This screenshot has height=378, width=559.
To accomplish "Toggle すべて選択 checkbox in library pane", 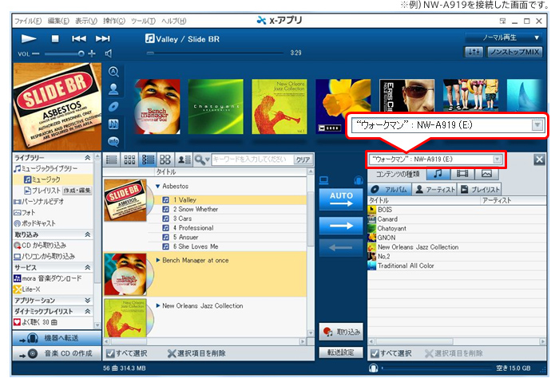I will [110, 353].
